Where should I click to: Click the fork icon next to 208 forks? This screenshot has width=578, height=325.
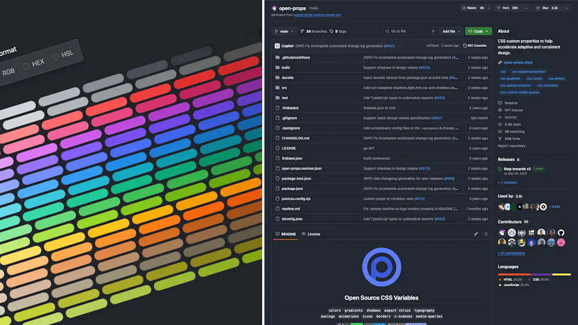click(x=500, y=139)
